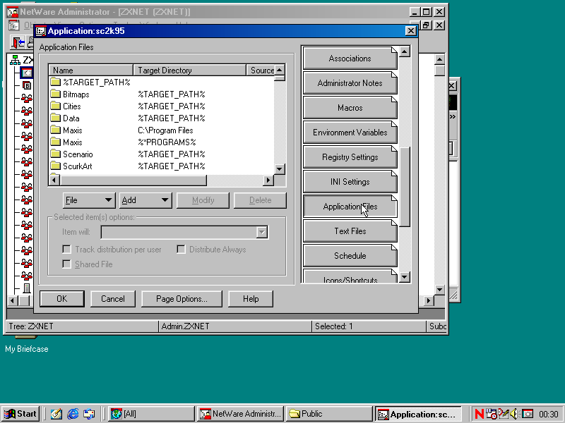Open the Associations page
Viewport: 565px width, 423px height.
click(350, 59)
